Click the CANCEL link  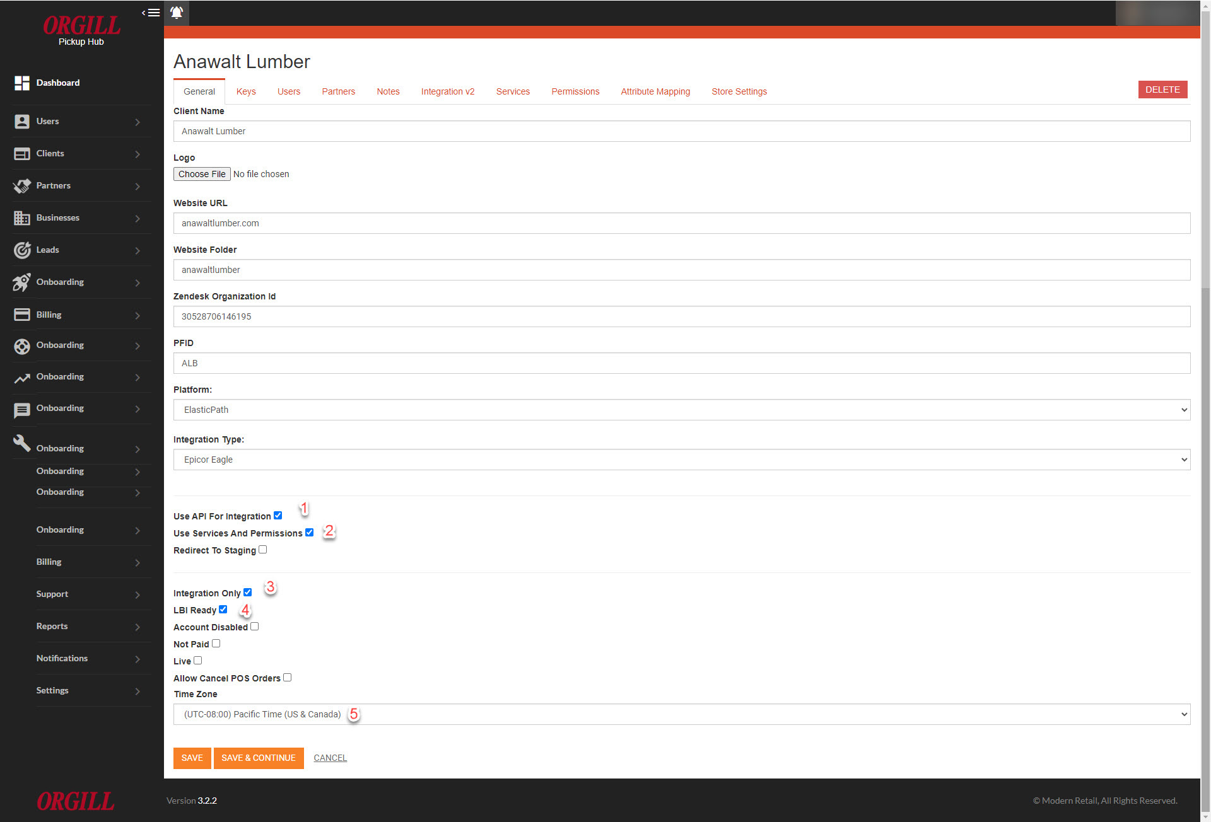point(331,758)
